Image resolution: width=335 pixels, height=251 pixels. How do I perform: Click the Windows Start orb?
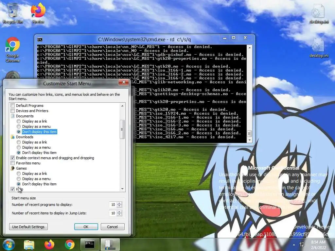[x=9, y=244]
